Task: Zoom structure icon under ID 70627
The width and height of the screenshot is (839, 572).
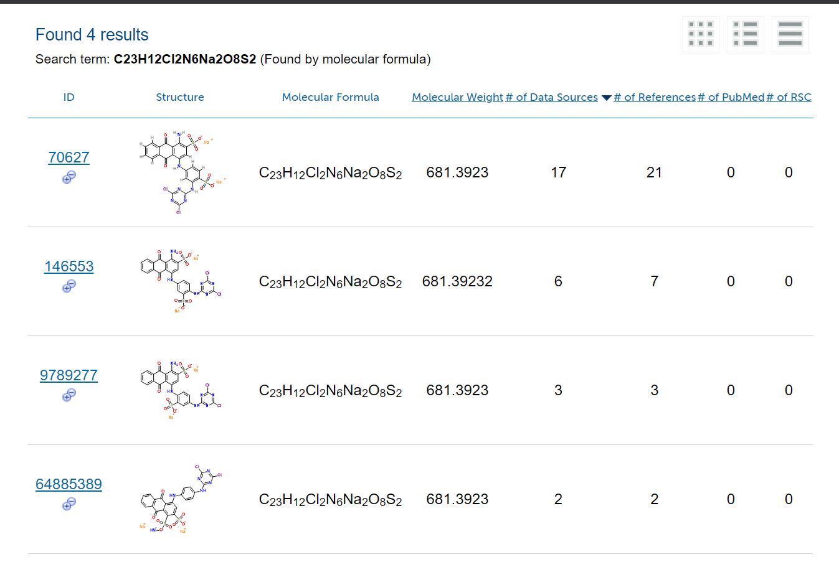Action: tap(69, 177)
